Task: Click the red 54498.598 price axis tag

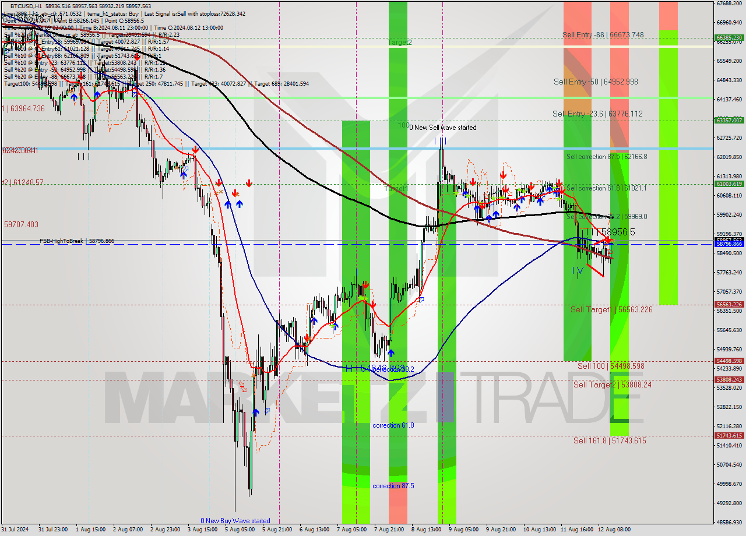Action: [729, 361]
